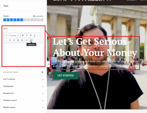Viewport: 147px width, 113px height.
Task: Apply italic formatting to text
Action: coord(27,35)
